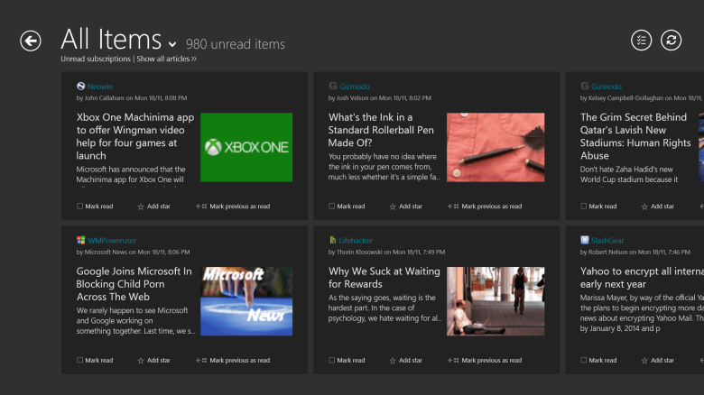704x395 pixels.
Task: Open the Microsoft News thumbnail image
Action: pyautogui.click(x=246, y=300)
